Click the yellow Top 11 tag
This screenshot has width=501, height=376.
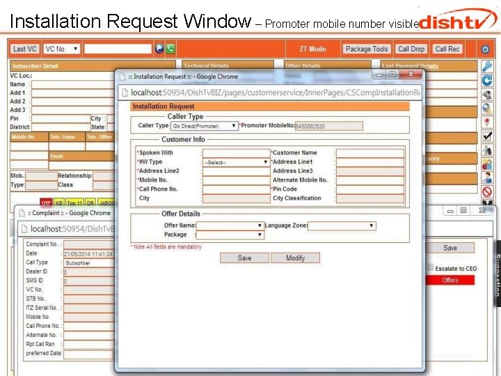pyautogui.click(x=74, y=203)
